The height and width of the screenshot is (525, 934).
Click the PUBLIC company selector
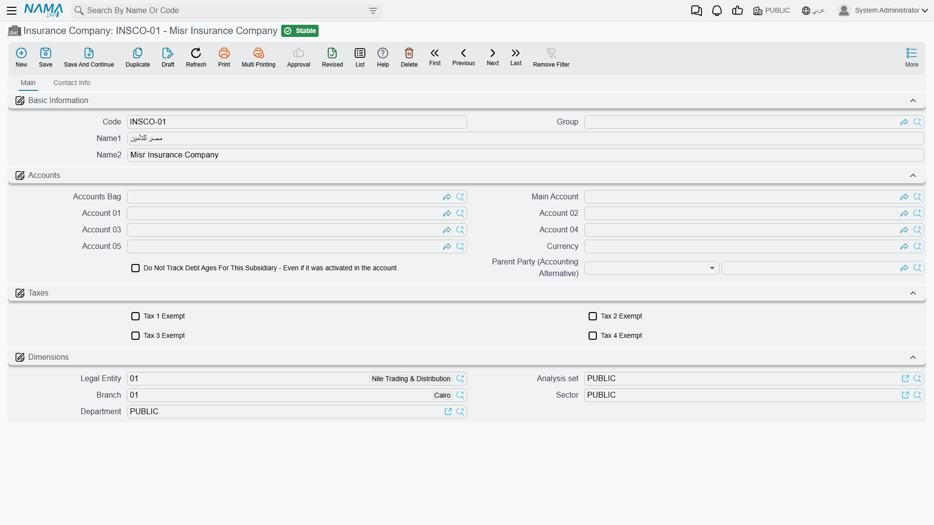pyautogui.click(x=772, y=11)
